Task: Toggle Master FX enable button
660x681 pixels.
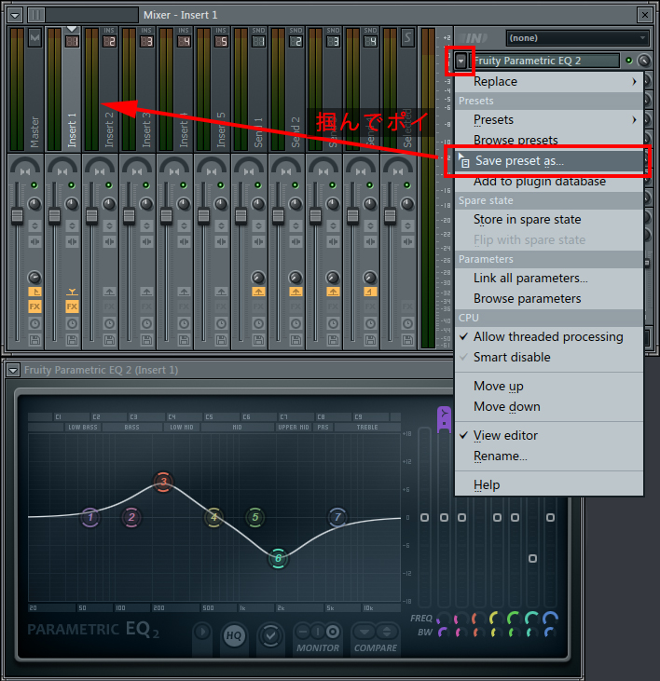Action: 34,306
